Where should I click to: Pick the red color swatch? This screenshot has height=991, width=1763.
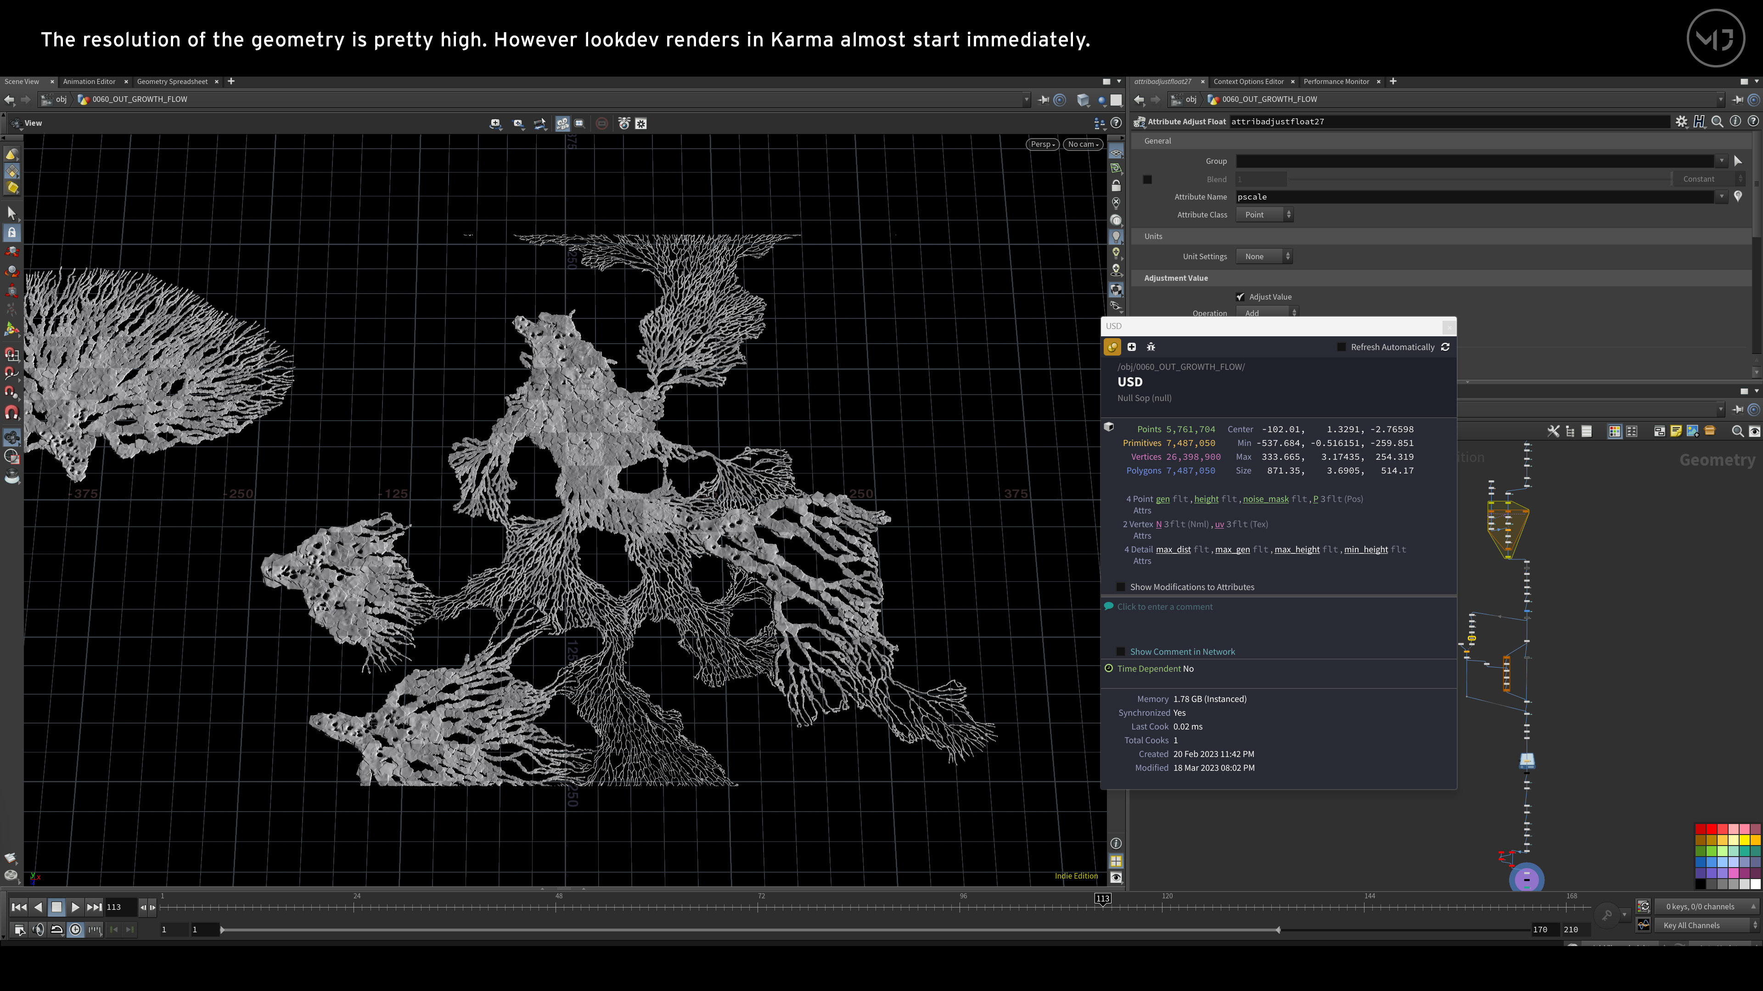[x=1711, y=829]
